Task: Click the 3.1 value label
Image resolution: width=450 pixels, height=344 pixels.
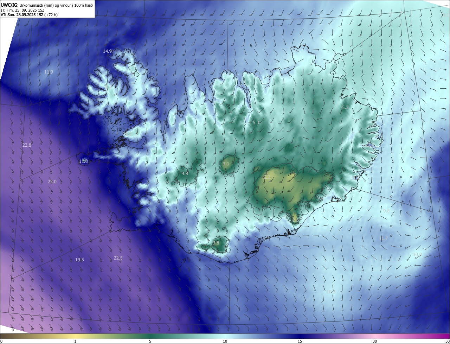Action: (226, 164)
